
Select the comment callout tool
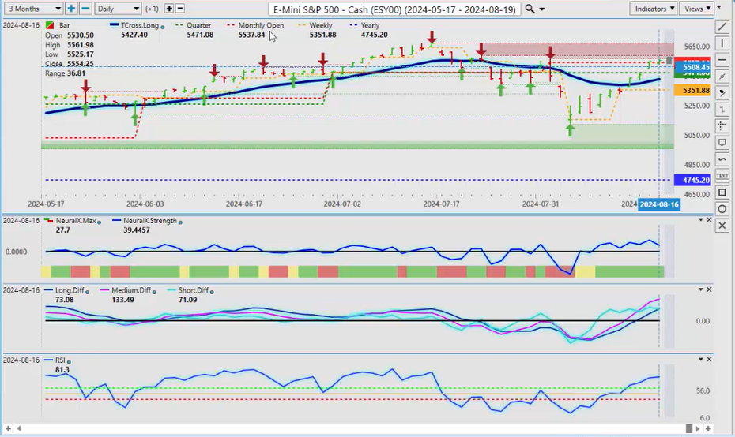722,142
